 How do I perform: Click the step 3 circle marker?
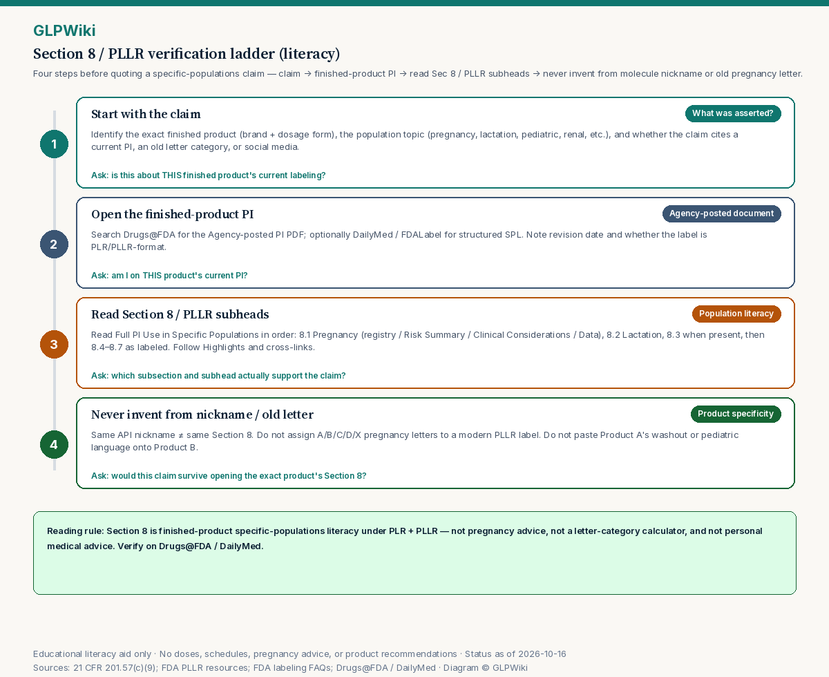point(54,344)
